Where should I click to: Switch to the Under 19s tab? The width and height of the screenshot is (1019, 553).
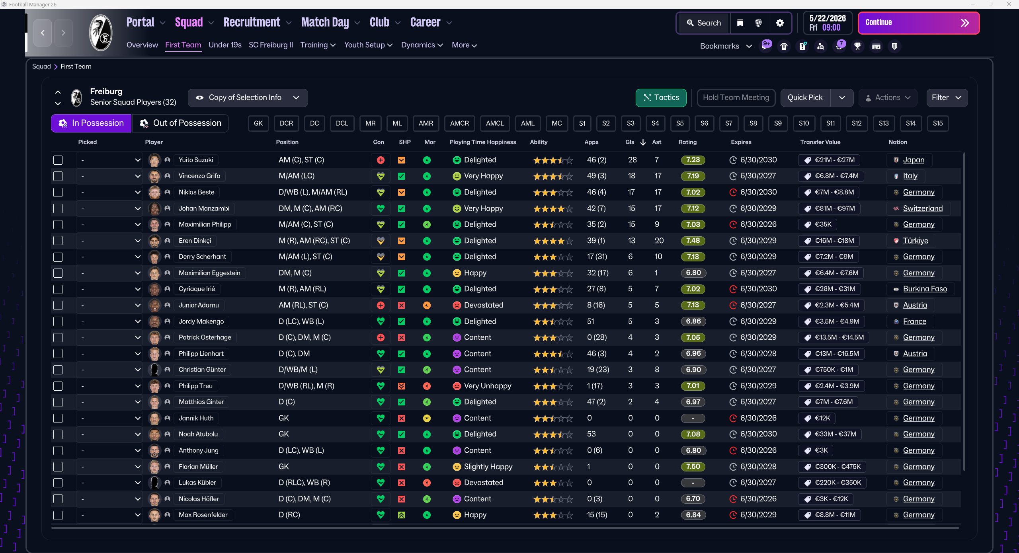[x=225, y=45]
